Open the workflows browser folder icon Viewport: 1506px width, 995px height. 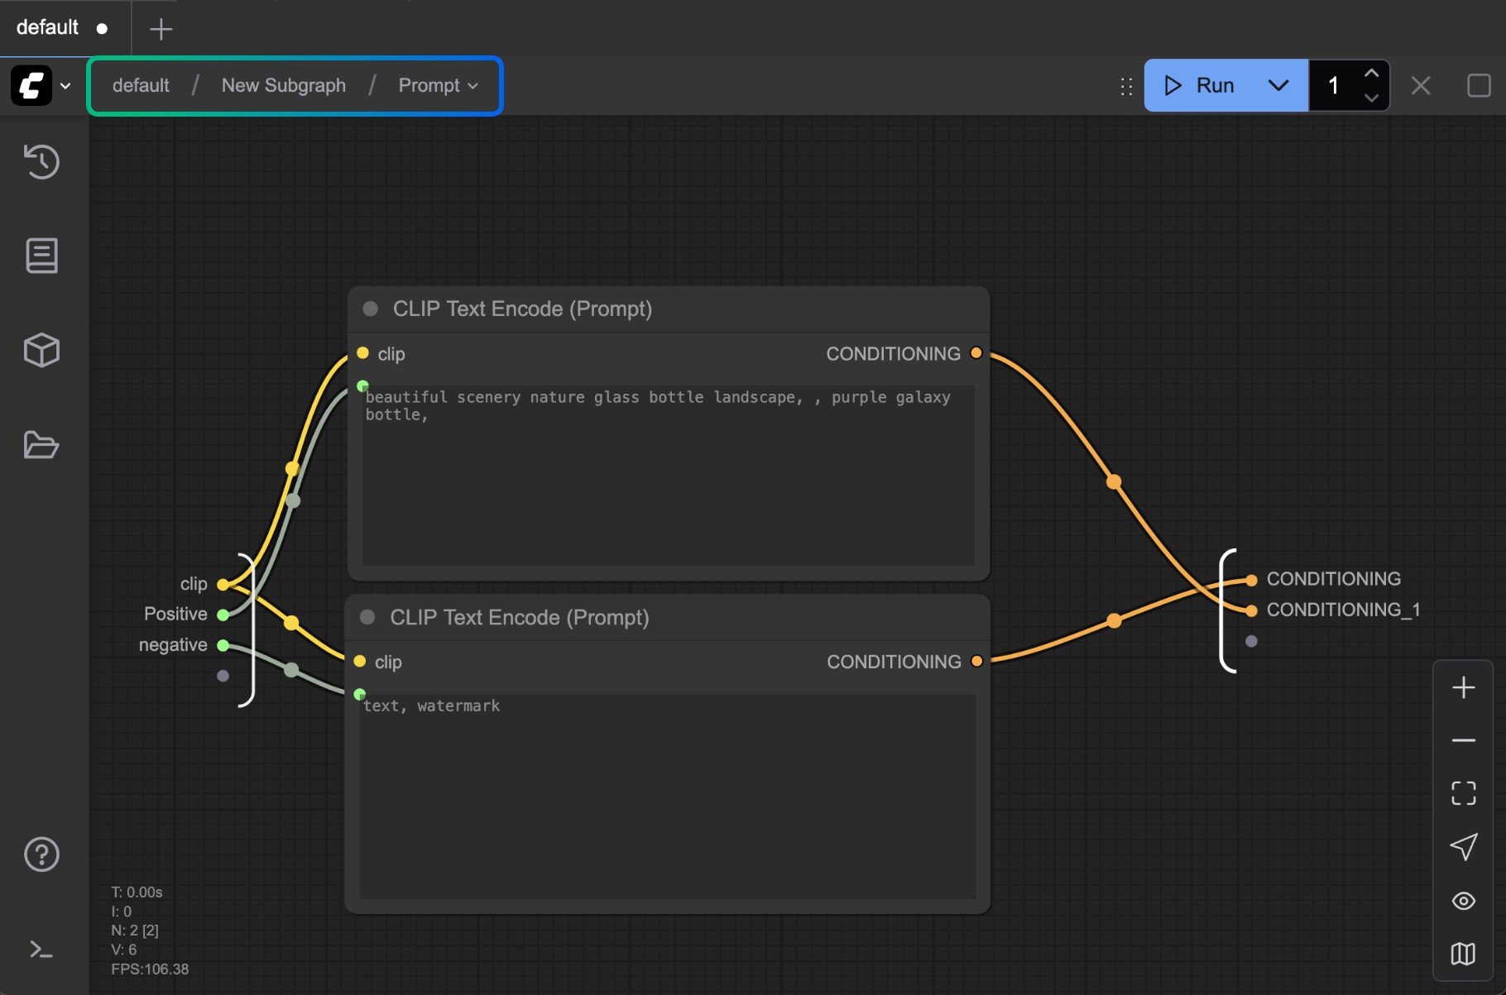click(x=41, y=445)
